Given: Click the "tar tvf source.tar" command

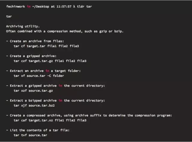Looking at the screenshot, I should (30, 135).
